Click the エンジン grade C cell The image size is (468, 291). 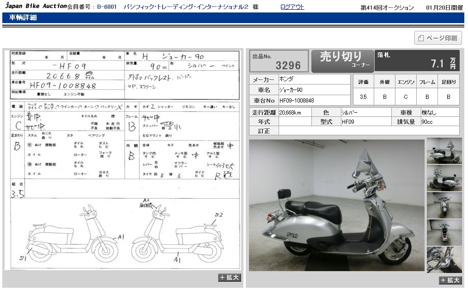(406, 97)
